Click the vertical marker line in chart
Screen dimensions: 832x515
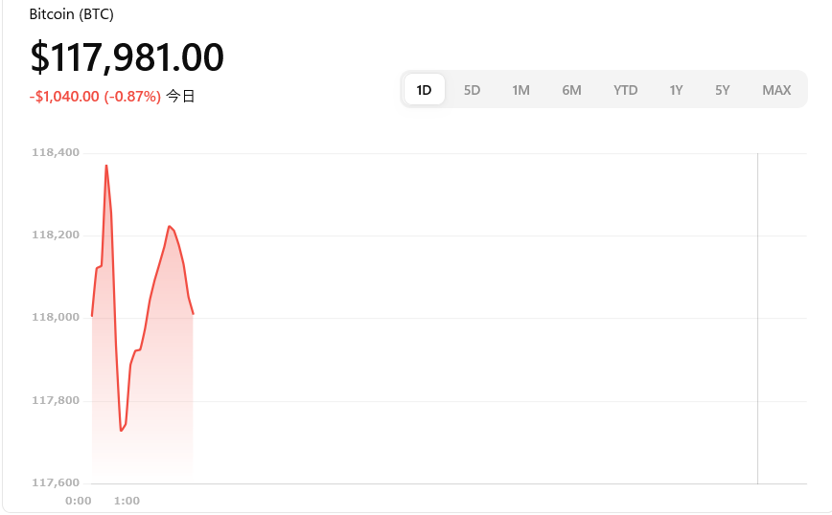coord(757,318)
